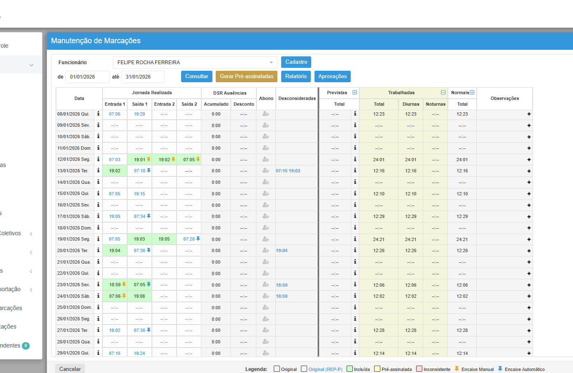Expand the Normais column group

tap(472, 93)
